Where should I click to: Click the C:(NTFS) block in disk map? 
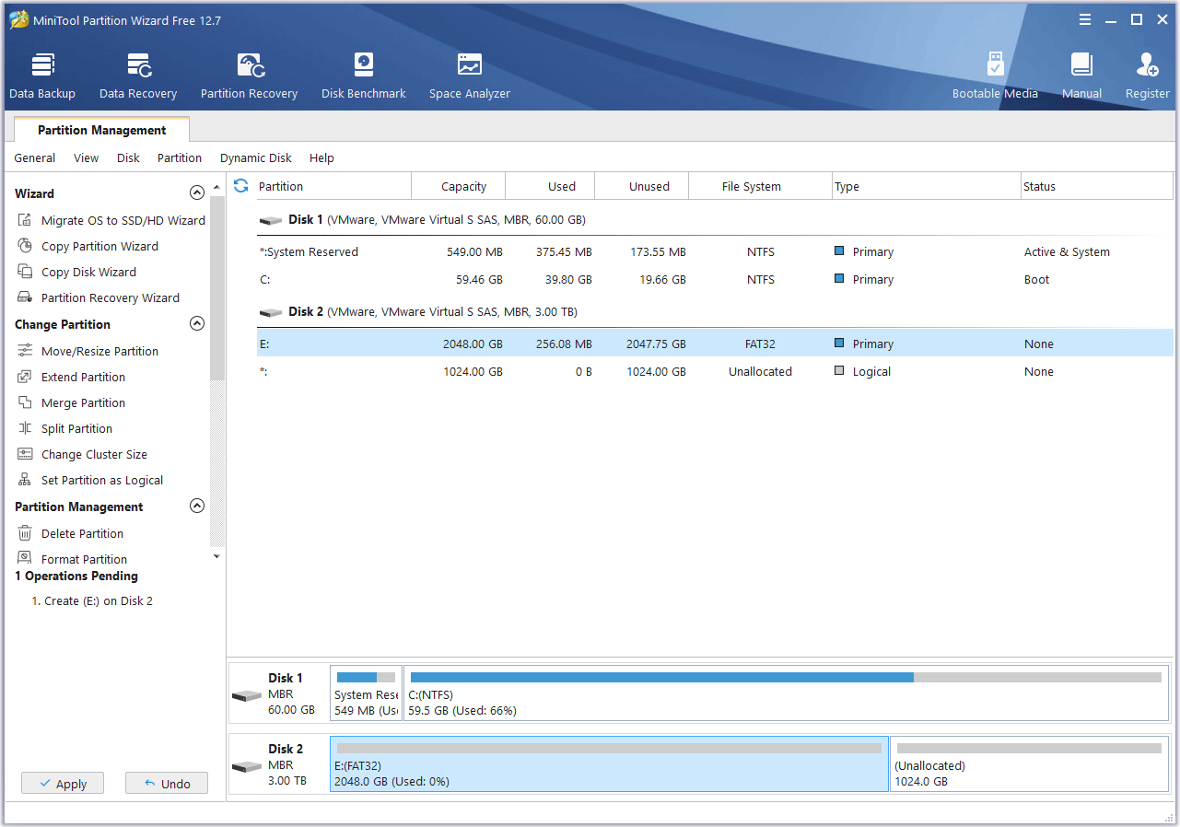point(786,693)
